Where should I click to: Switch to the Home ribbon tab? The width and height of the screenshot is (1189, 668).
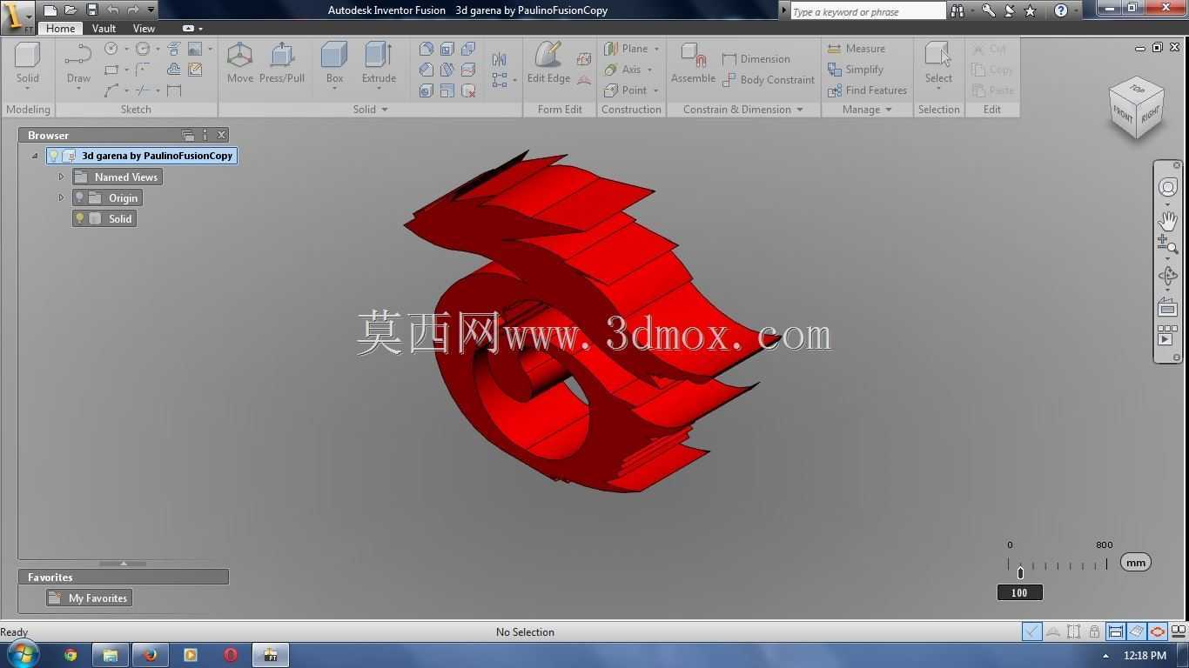(x=60, y=28)
